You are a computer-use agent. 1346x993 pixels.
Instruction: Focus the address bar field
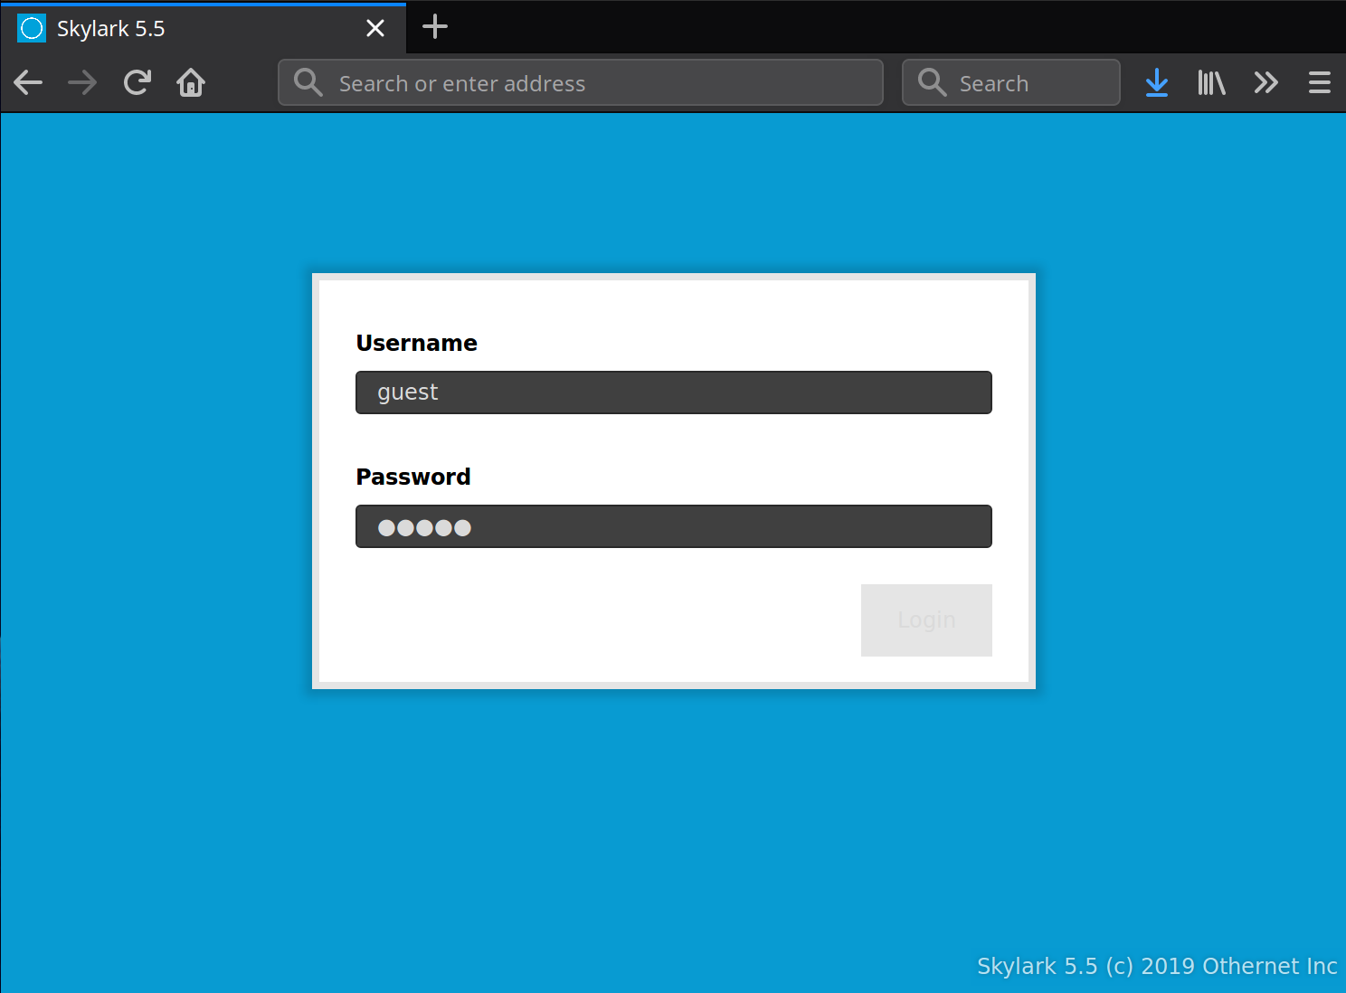coord(581,83)
